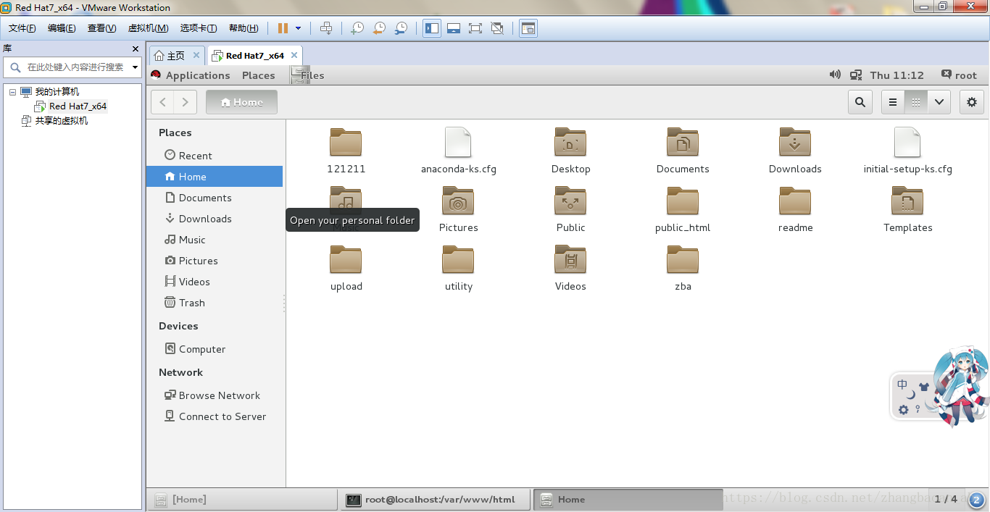Open VMware 文件(F) menu
Image resolution: width=990 pixels, height=512 pixels.
(x=22, y=28)
